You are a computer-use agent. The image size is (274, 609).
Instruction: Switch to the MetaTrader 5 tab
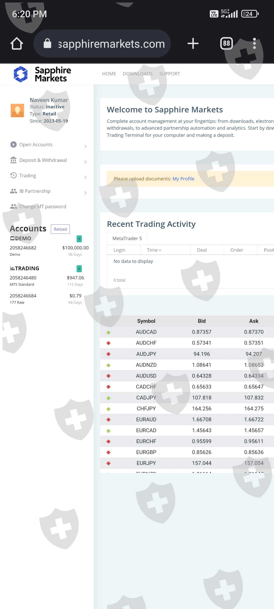point(127,239)
